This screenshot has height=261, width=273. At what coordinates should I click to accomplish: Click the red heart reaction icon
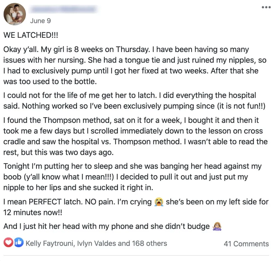[9, 242]
